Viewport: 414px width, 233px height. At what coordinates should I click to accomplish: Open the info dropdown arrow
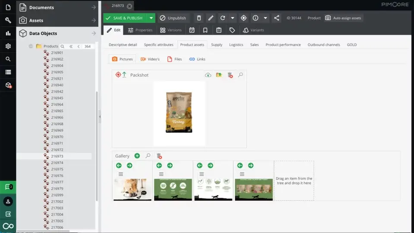(265, 18)
